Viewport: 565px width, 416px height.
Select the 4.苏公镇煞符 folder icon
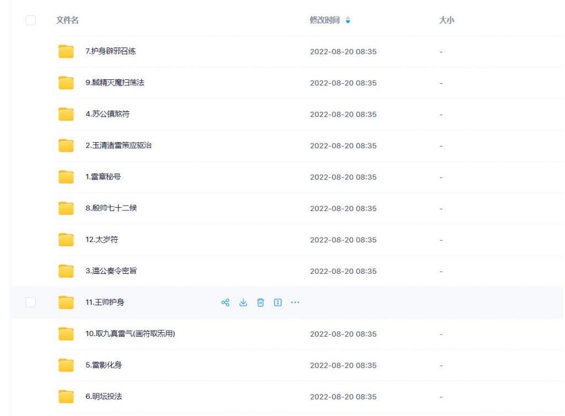point(66,115)
